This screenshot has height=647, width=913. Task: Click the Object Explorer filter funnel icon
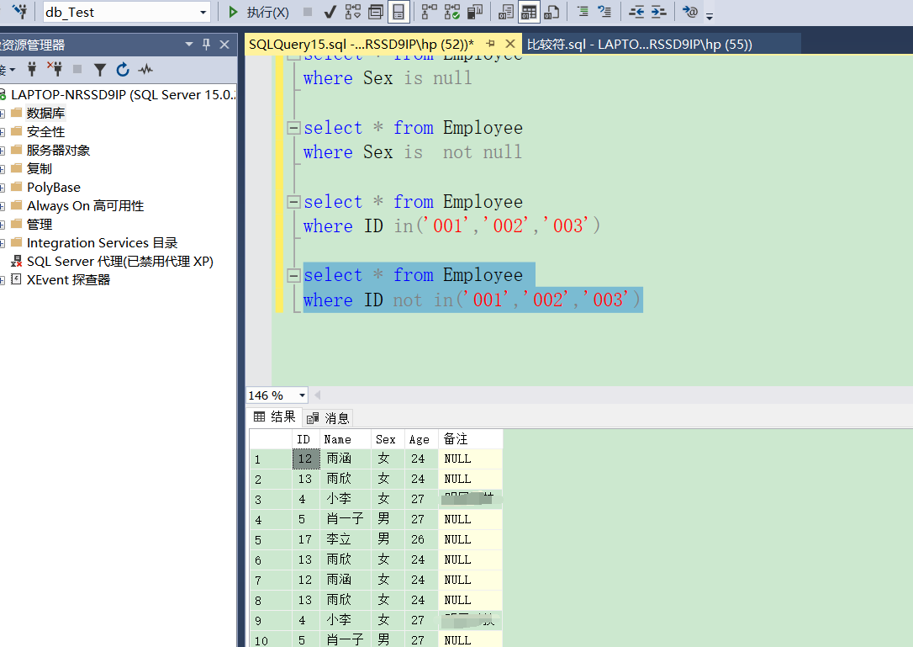(99, 70)
